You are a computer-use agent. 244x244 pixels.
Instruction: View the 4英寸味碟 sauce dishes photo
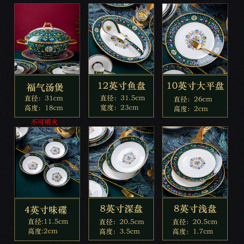coord(47,162)
